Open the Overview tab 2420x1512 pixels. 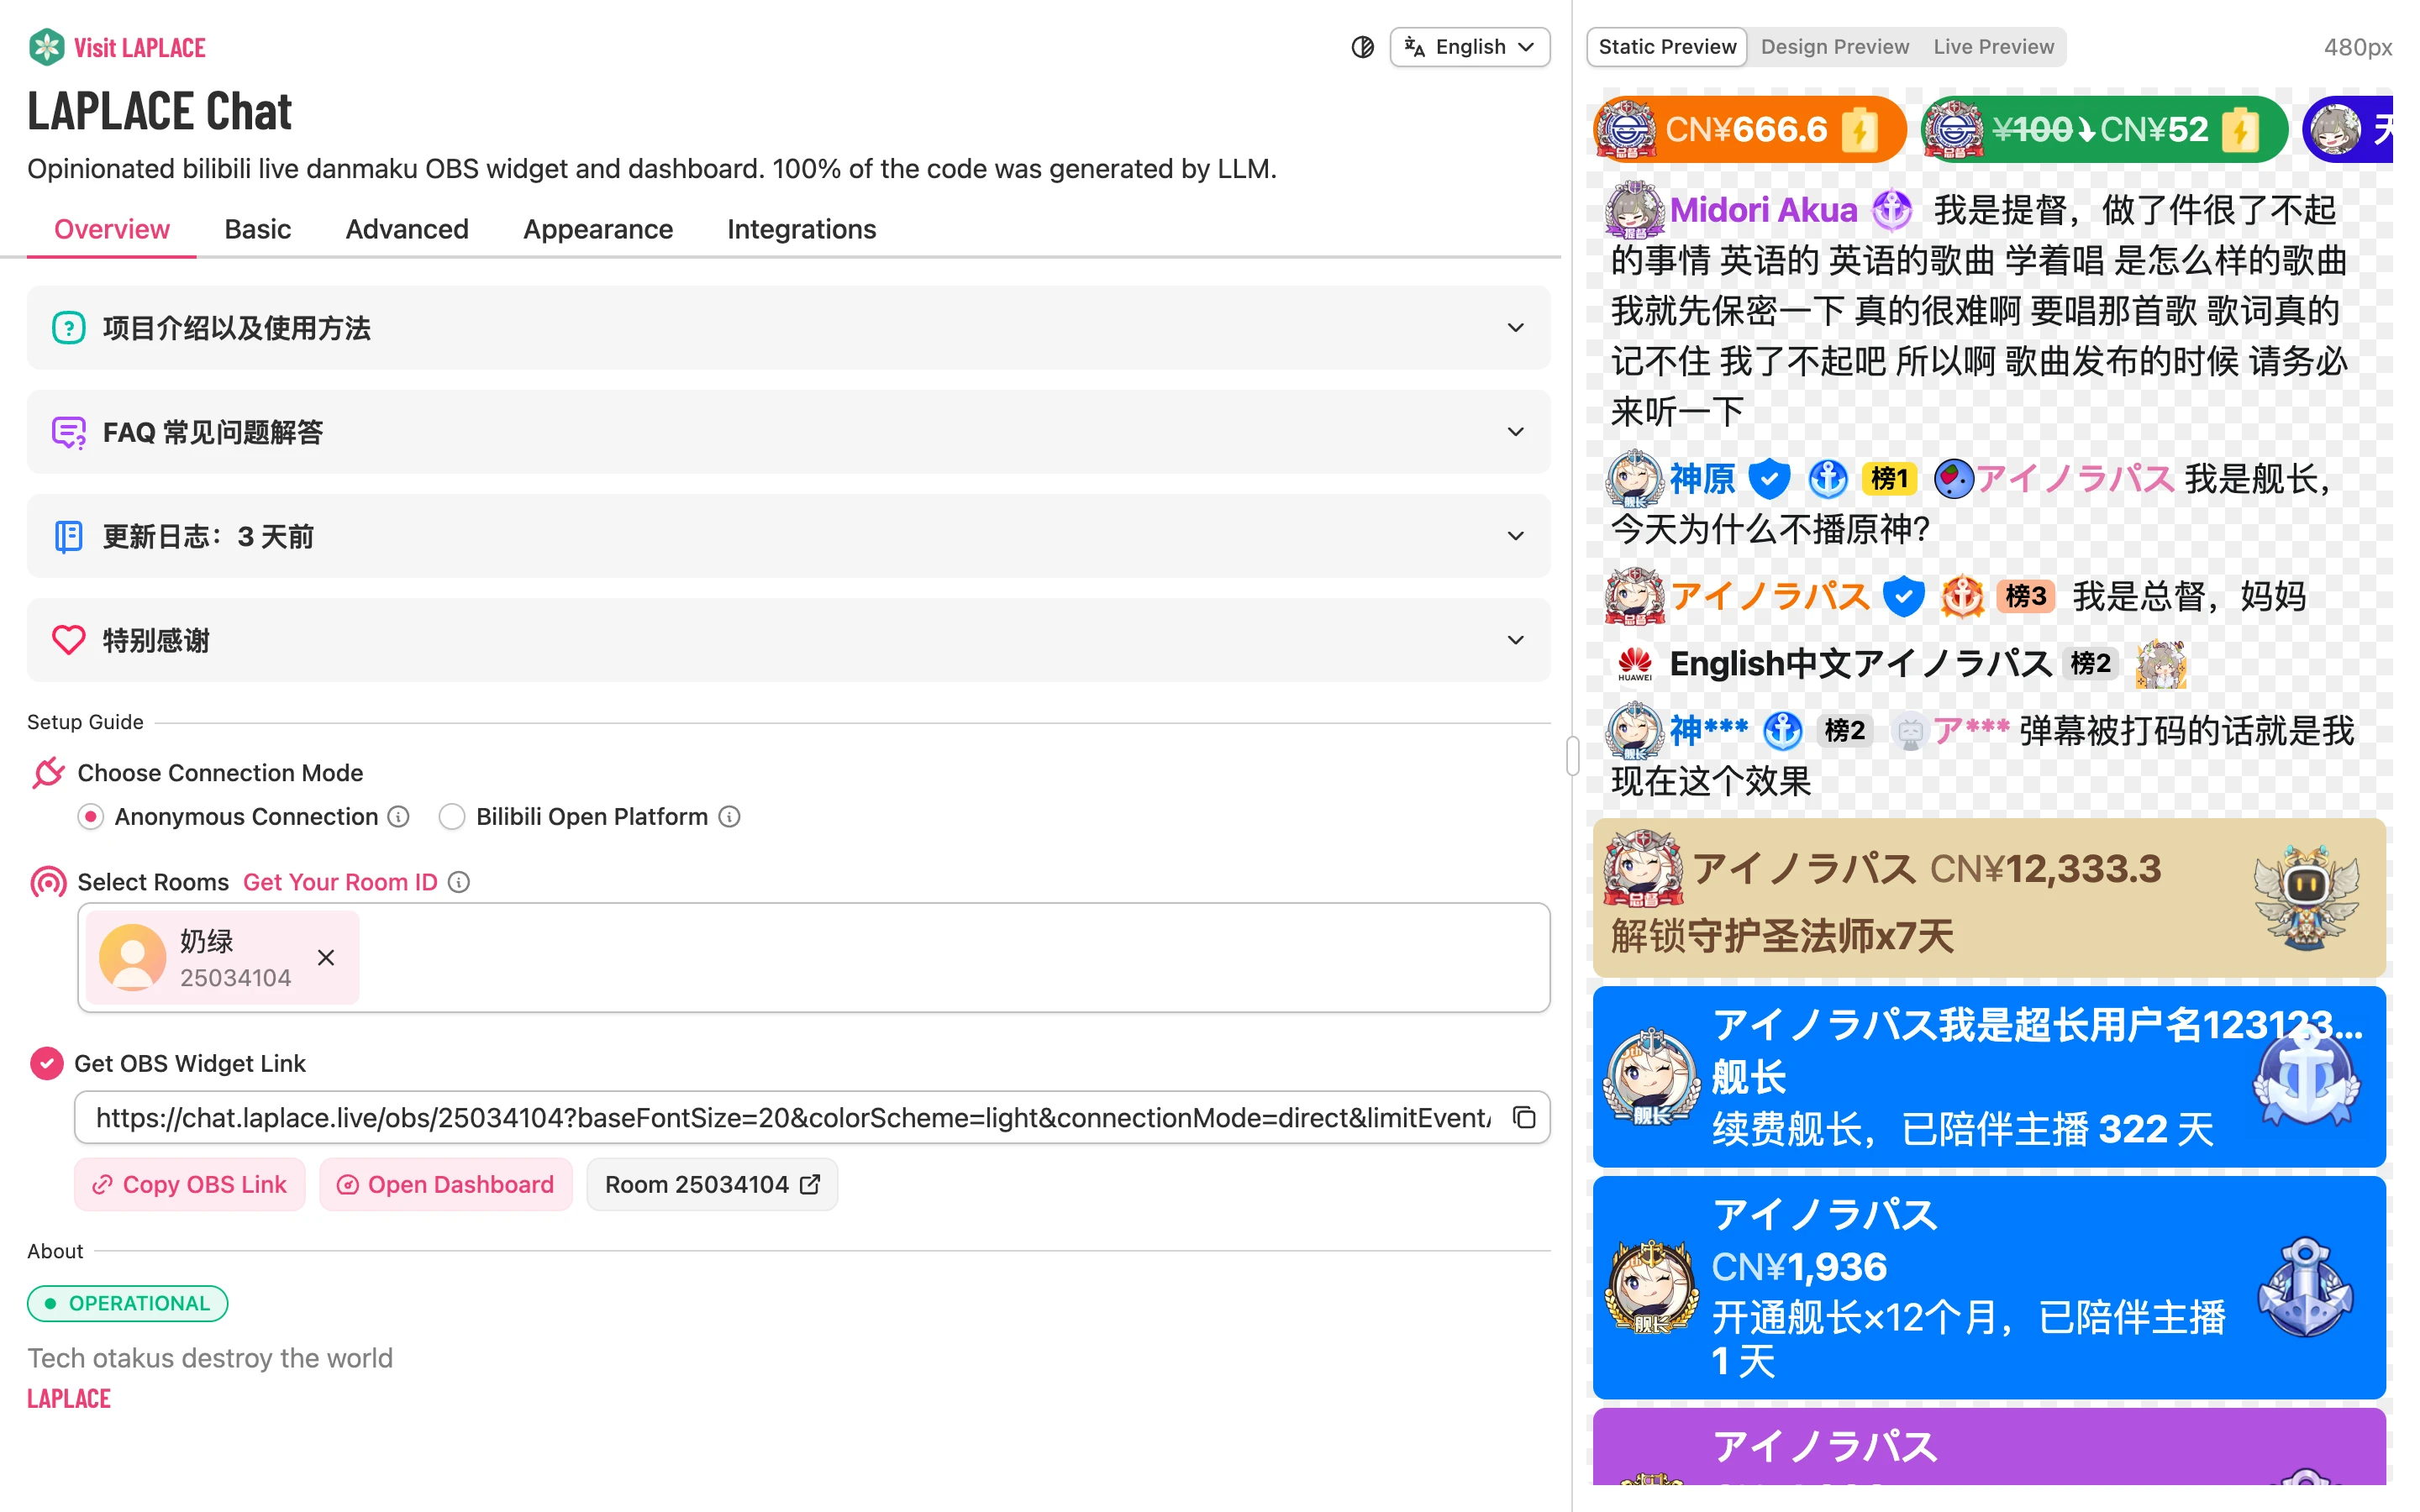point(112,229)
